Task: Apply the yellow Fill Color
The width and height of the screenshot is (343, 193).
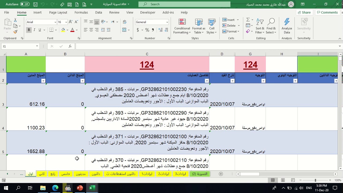Action: click(x=63, y=30)
